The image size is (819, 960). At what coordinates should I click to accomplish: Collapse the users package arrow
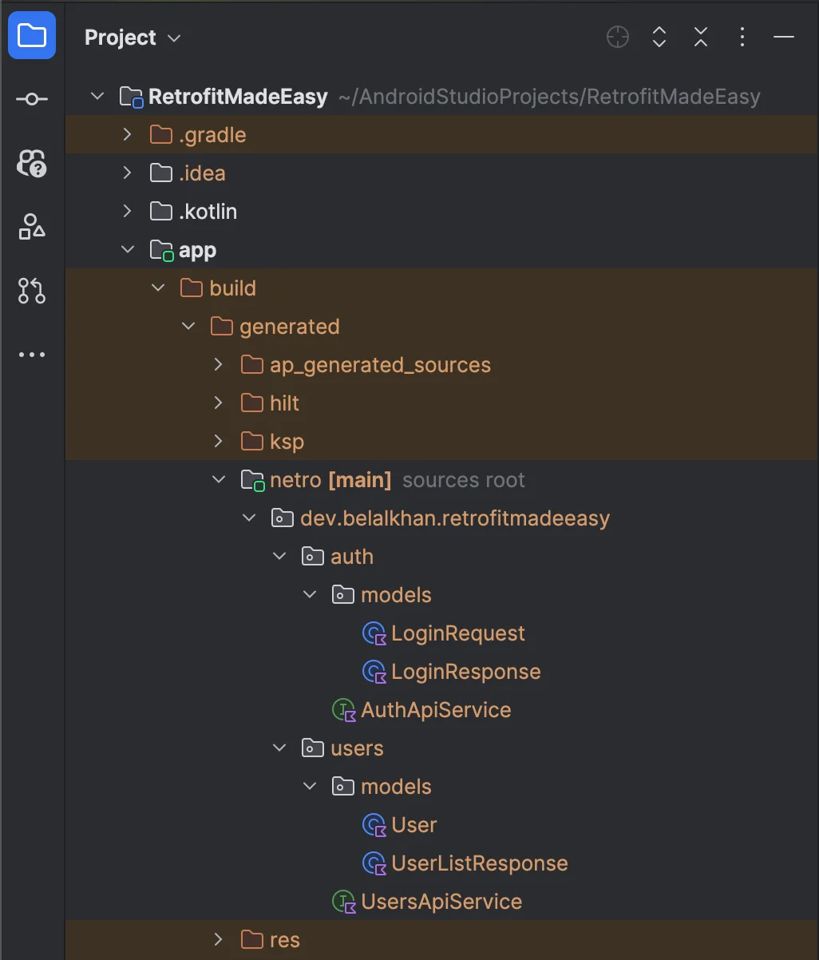(x=279, y=748)
